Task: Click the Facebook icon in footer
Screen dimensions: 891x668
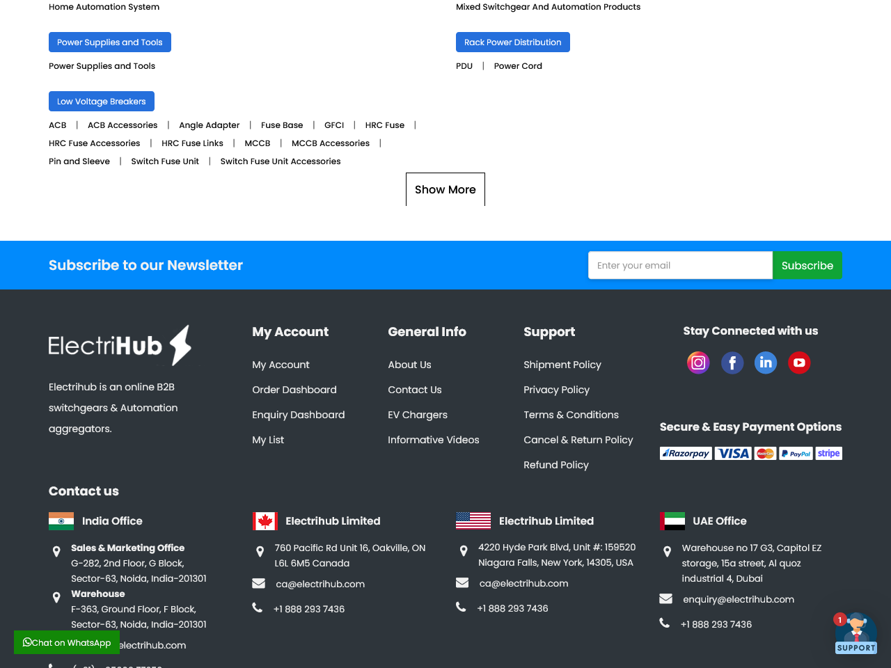Action: point(732,363)
